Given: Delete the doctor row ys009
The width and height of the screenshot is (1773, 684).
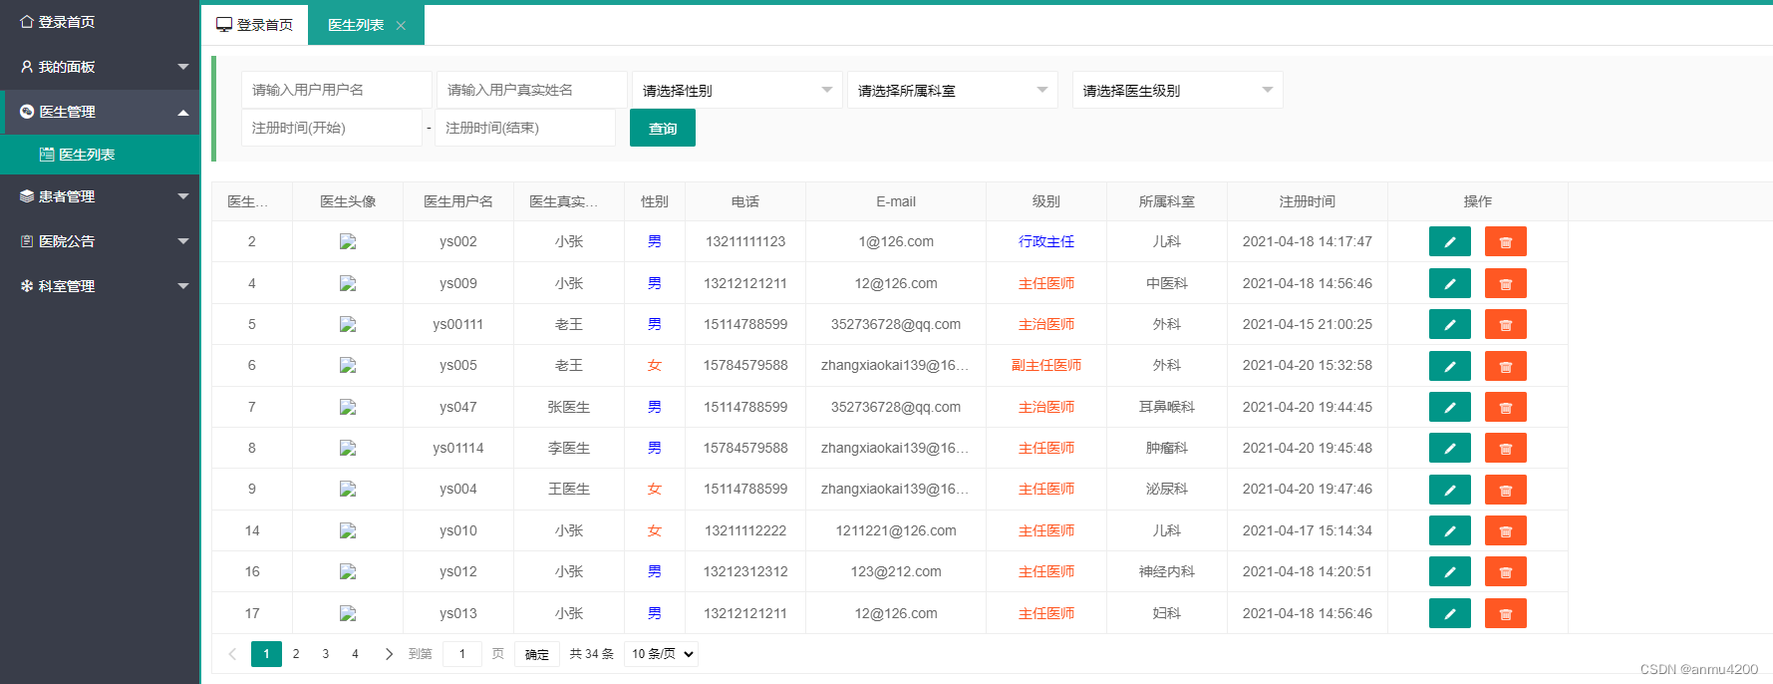Looking at the screenshot, I should point(1505,283).
